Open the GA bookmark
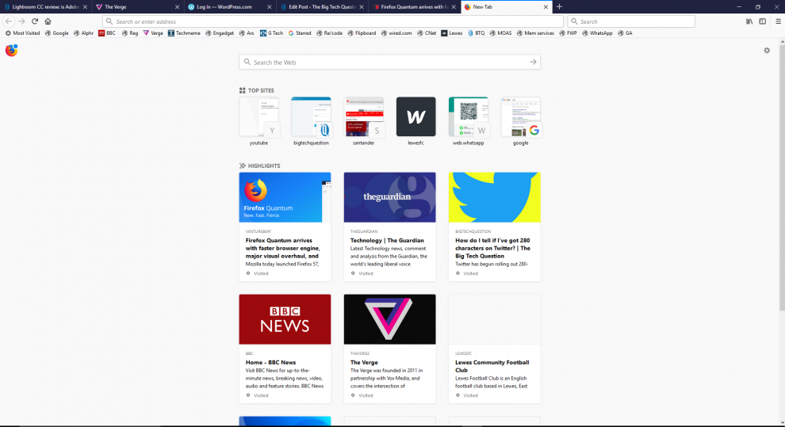The width and height of the screenshot is (785, 427). pos(626,33)
